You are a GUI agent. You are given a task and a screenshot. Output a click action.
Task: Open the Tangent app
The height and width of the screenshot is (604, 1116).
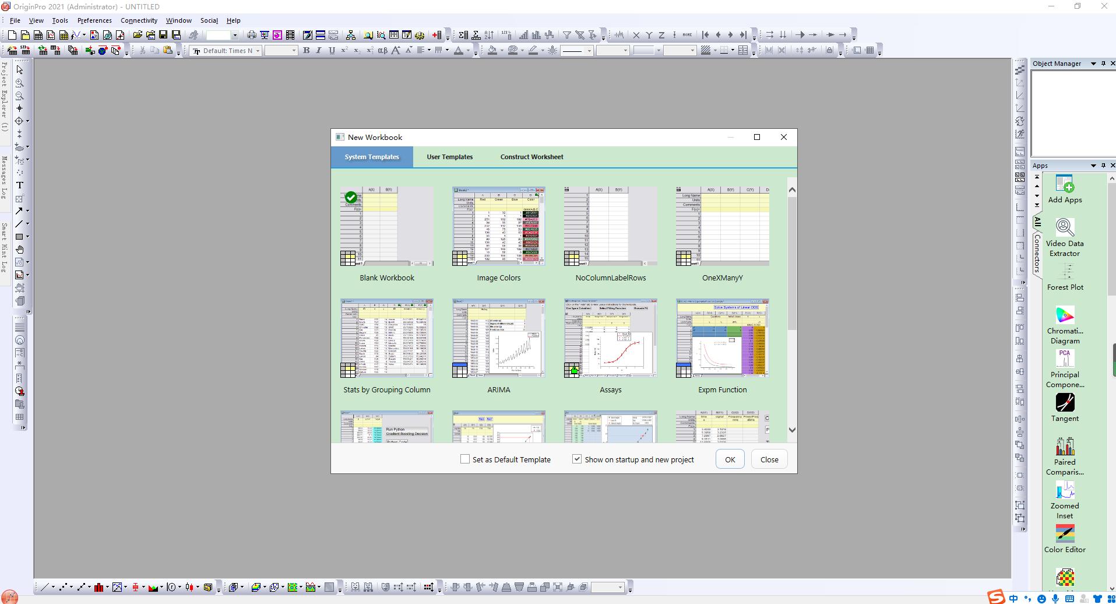1065,403
